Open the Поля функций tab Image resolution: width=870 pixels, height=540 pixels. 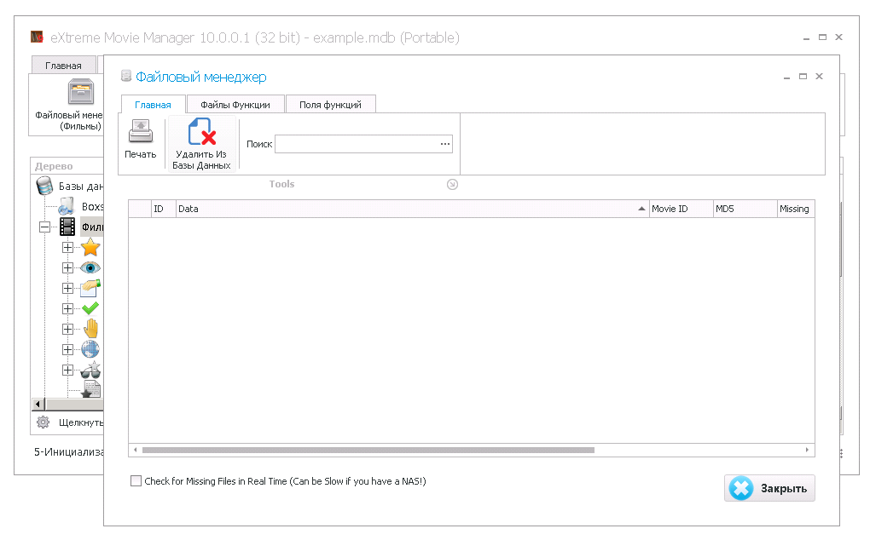[x=330, y=105]
